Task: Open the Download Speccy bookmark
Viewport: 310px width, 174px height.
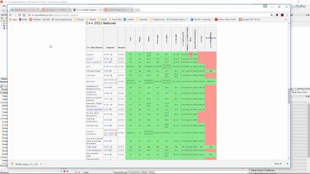Action: pyautogui.click(x=177, y=19)
